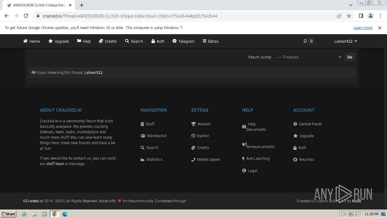Open the Windows Start menu
The height and width of the screenshot is (218, 387).
click(x=8, y=214)
